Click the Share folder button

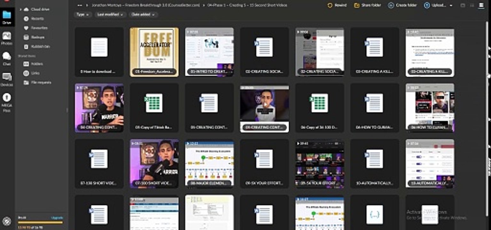(x=367, y=5)
